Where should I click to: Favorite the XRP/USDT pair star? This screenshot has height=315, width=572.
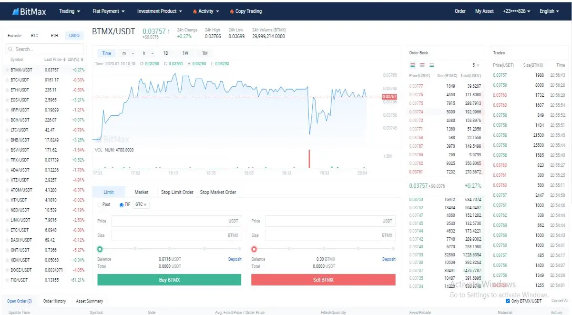[x=7, y=110]
